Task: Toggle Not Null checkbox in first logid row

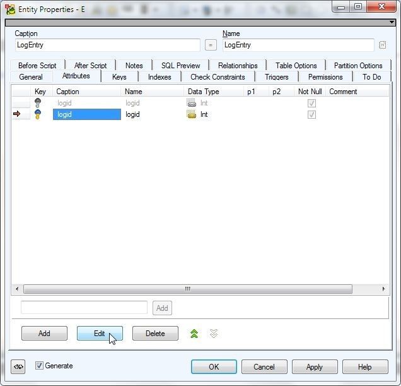Action: tap(311, 103)
